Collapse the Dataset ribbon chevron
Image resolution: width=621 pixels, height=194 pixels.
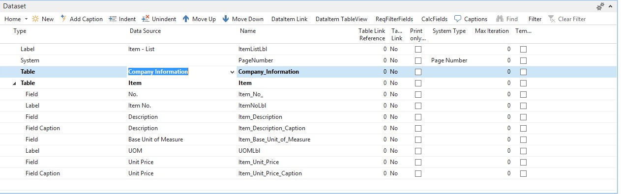(610, 6)
